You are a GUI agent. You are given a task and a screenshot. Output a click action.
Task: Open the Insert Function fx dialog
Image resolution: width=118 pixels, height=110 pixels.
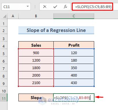click(x=65, y=7)
